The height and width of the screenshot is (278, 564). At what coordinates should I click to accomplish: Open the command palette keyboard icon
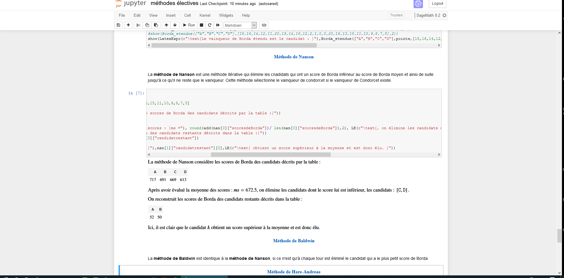click(264, 25)
